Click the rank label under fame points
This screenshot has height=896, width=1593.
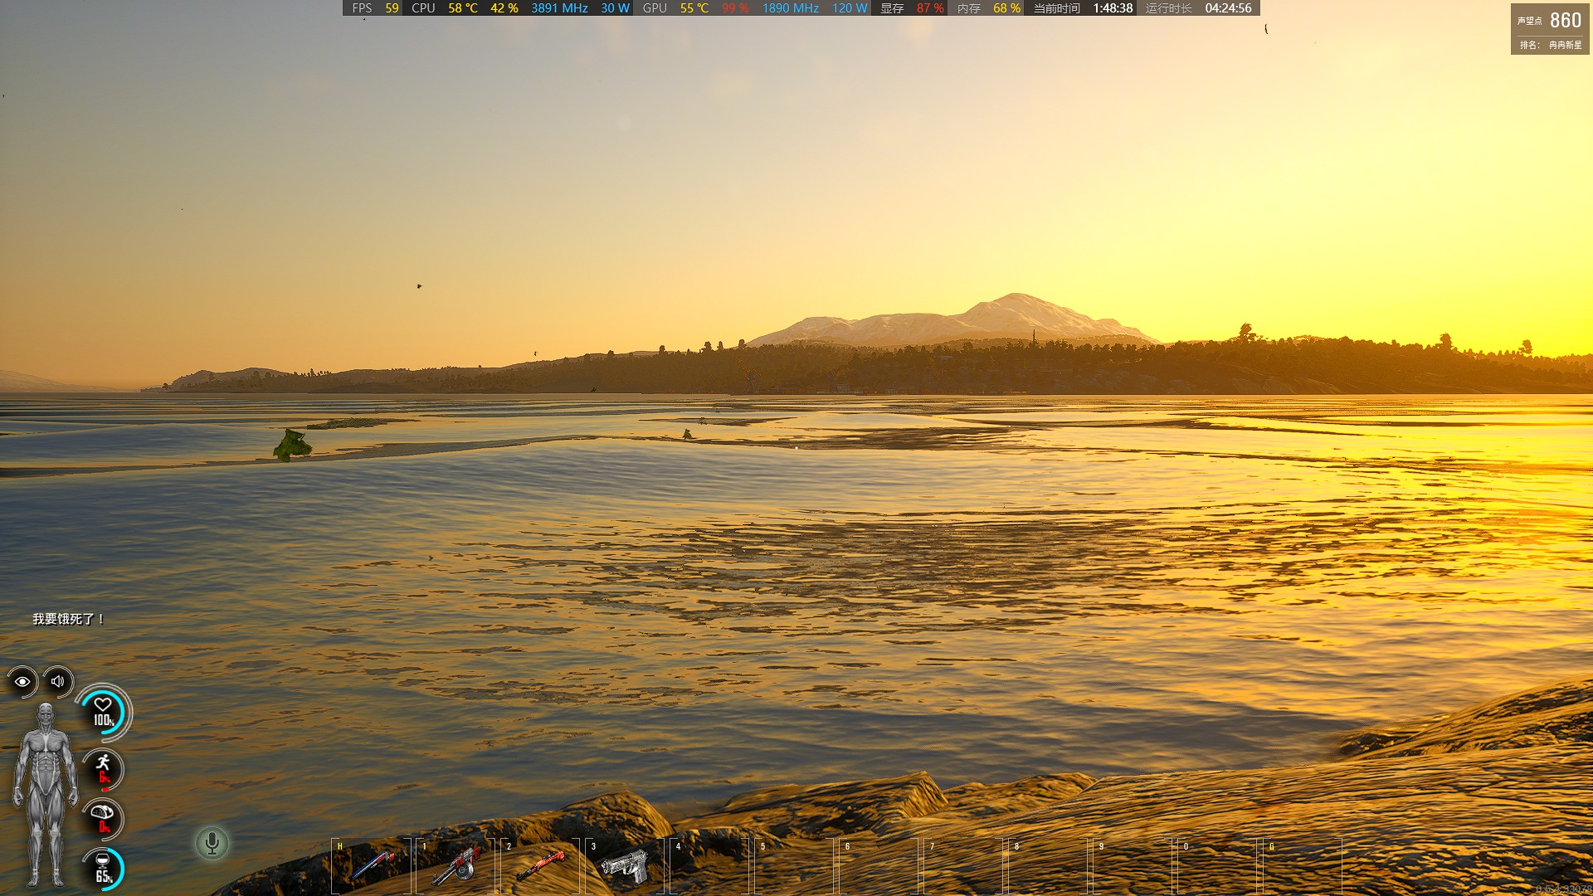1551,45
